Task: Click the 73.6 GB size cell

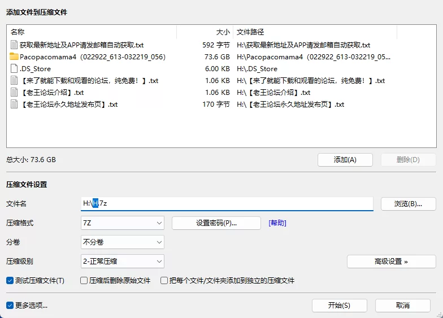Action: pyautogui.click(x=217, y=56)
